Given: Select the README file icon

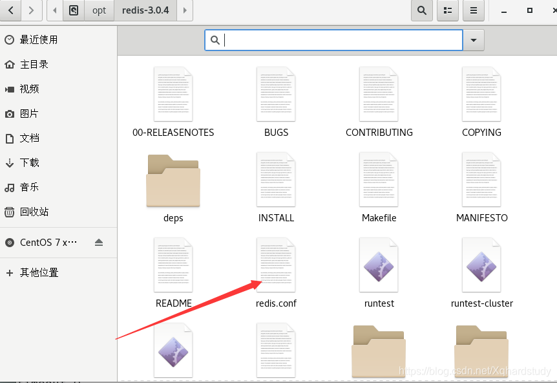Looking at the screenshot, I should tap(173, 265).
